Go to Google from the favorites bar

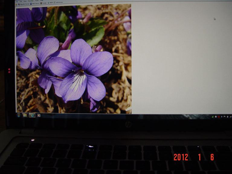(x=43, y=3)
